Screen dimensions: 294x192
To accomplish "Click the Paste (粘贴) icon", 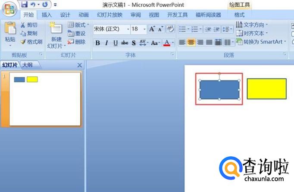I will 10,29.
